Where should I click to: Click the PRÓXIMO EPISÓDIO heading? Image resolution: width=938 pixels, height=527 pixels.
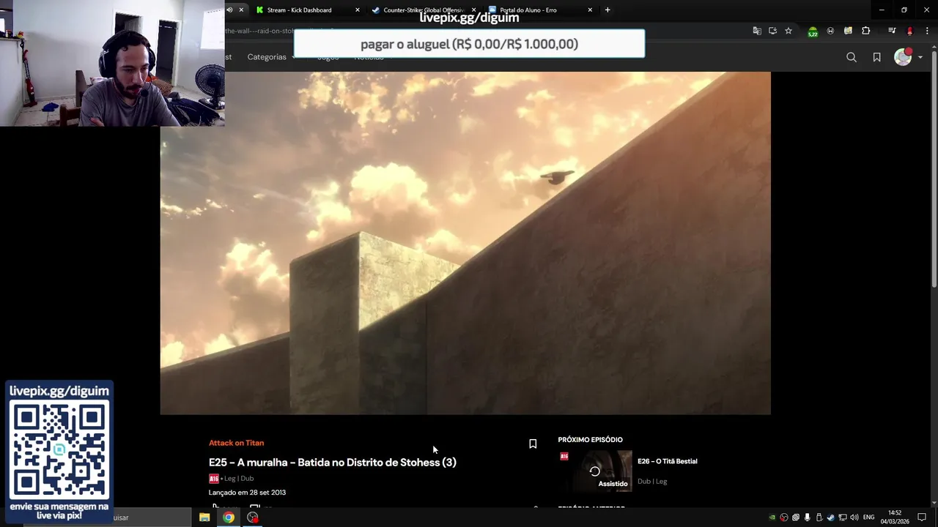coord(590,440)
